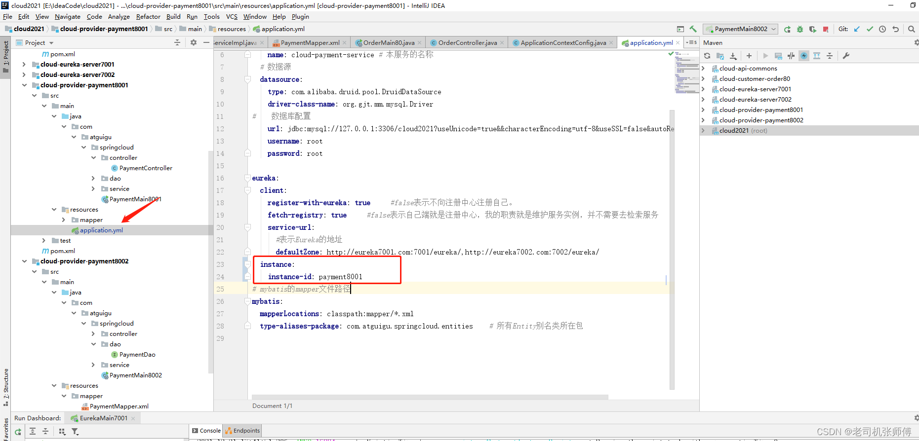
Task: Open the Endpoints tab in Run Dashboard
Action: click(x=242, y=431)
